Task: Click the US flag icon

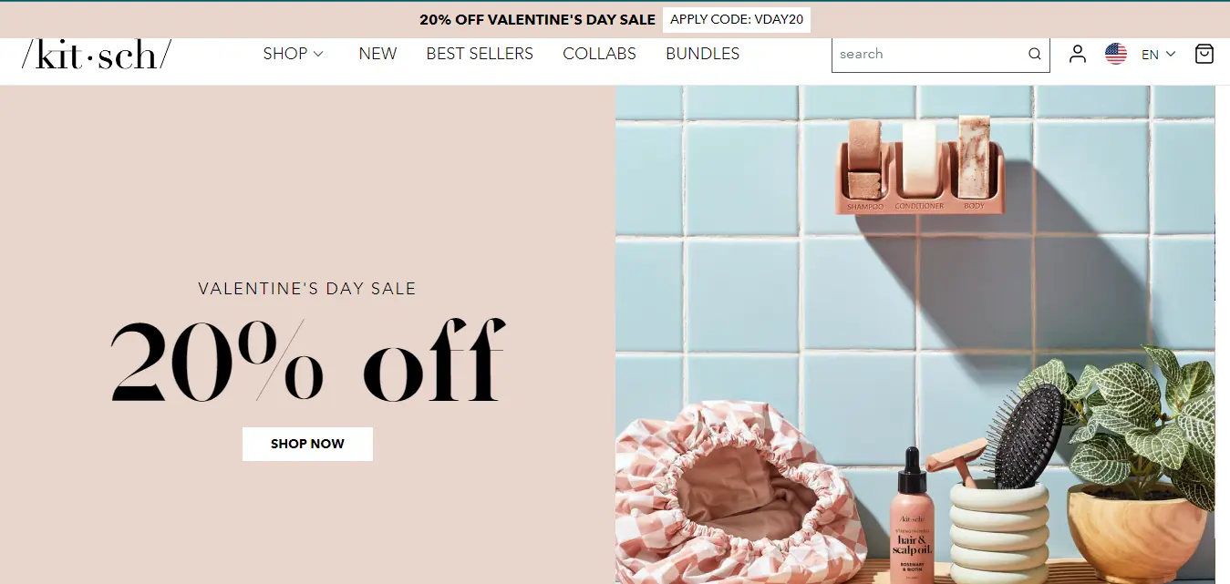Action: pos(1116,54)
